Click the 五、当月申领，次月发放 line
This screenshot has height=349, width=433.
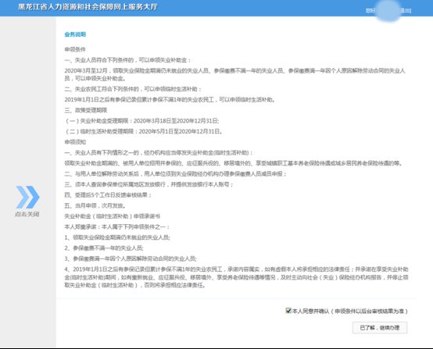pyautogui.click(x=95, y=205)
